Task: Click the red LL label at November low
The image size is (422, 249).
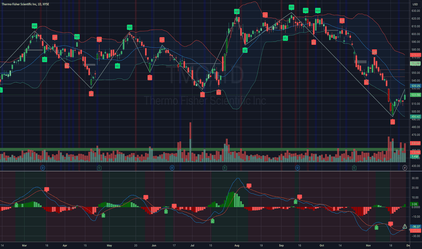Action: coord(393,122)
